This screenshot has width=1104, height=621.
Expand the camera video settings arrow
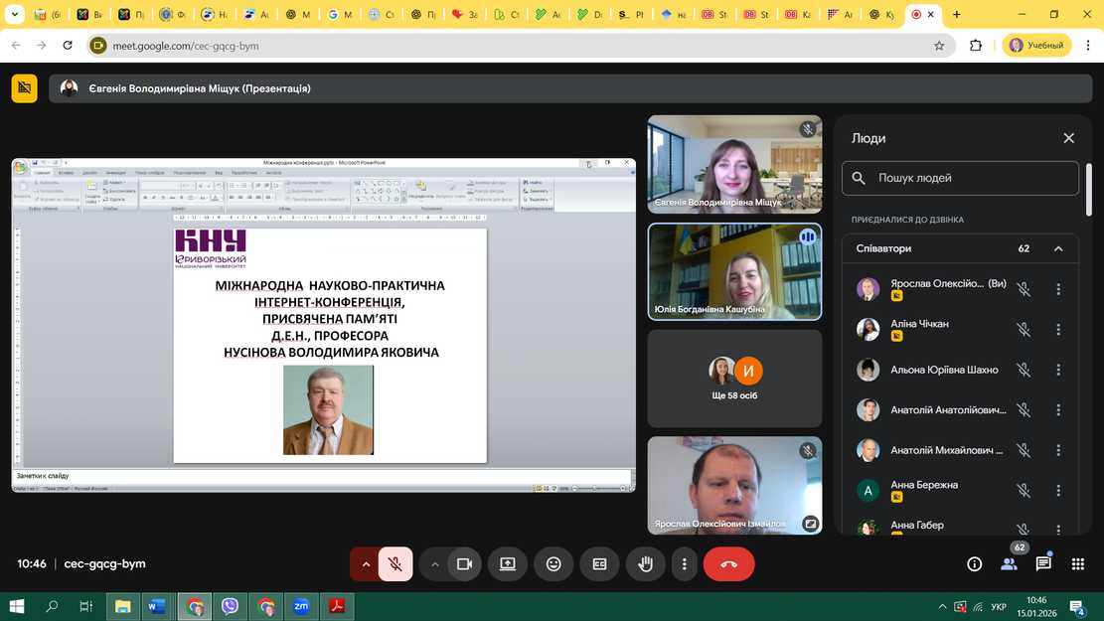click(434, 564)
